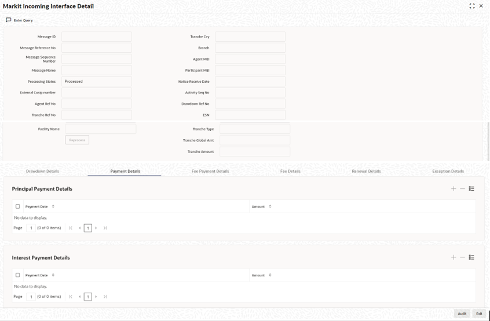Open the Drawdown Details tab

pos(42,172)
